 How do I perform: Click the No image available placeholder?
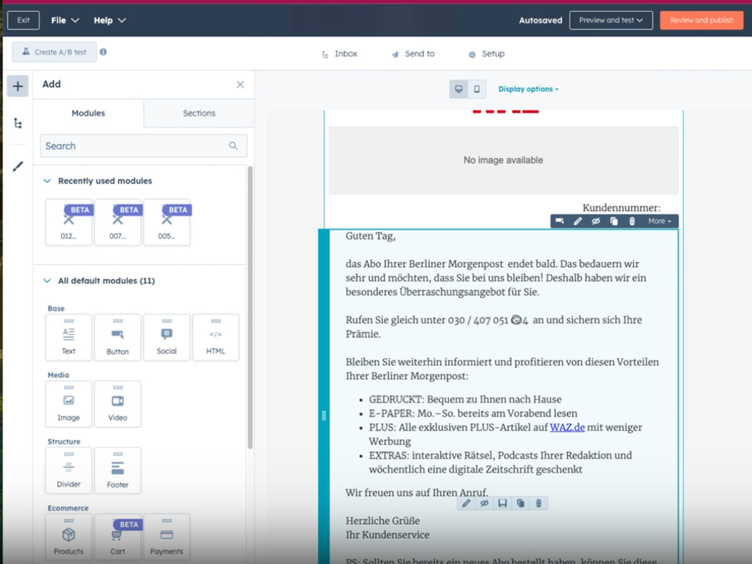503,160
